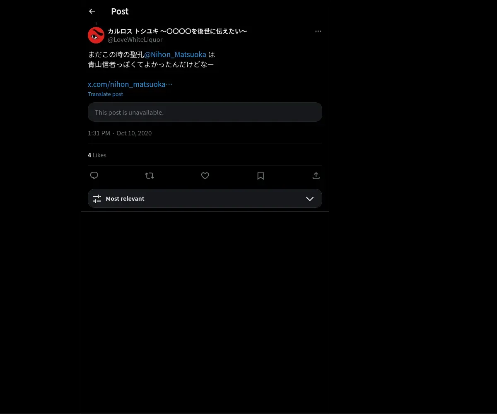Viewport: 497px width, 414px height.
Task: Click Translate post
Action: [x=105, y=94]
